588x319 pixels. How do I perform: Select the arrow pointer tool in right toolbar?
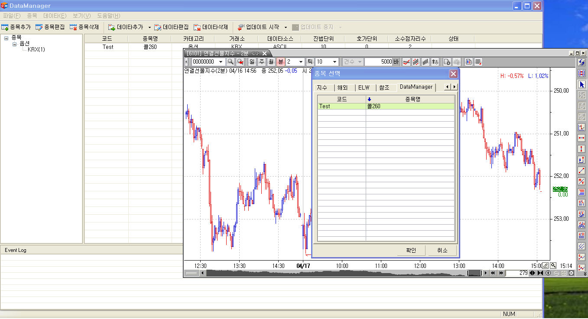[x=582, y=84]
